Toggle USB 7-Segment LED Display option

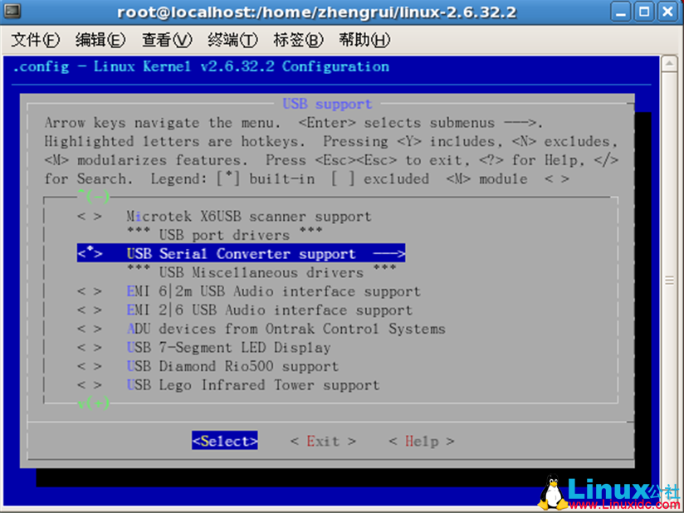tap(90, 348)
